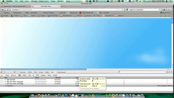The width and height of the screenshot is (174, 98).
Task: Switch to the javascript How to shrink tab
Action: 15,6
